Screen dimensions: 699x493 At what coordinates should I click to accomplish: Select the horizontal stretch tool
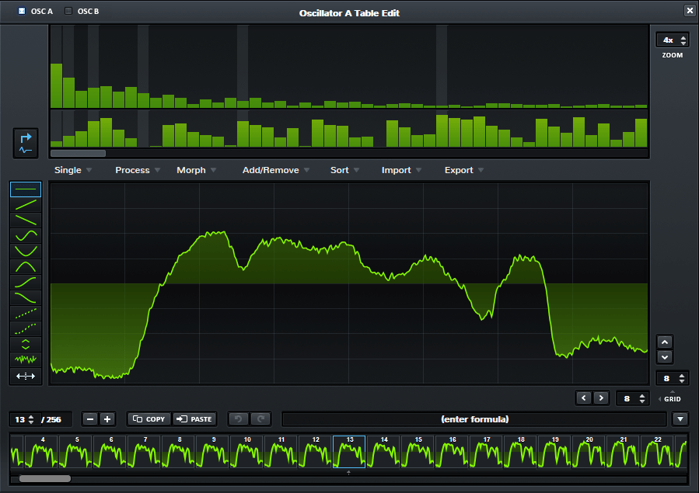(x=25, y=376)
